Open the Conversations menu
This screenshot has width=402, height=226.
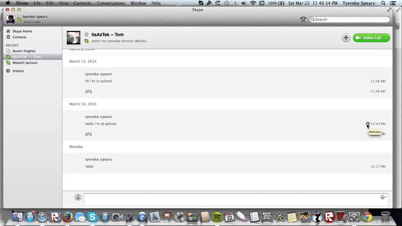[x=111, y=3]
